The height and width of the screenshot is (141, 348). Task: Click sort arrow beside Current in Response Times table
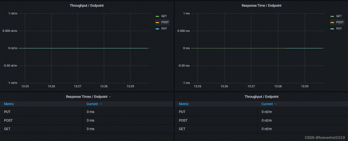pyautogui.click(x=101, y=104)
